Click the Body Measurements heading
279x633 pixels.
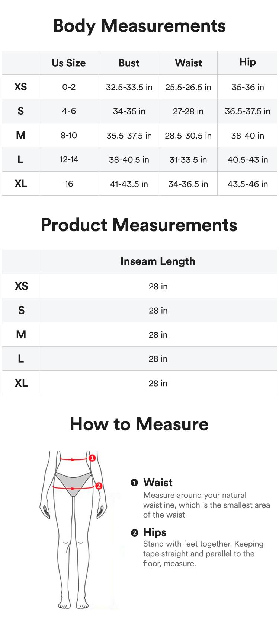point(139,26)
